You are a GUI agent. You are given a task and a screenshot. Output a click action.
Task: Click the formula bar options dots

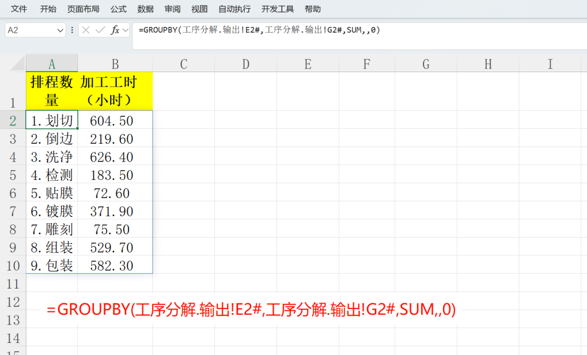[72, 30]
